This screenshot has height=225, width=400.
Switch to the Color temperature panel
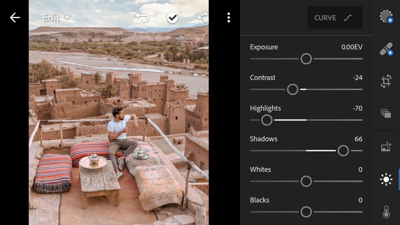(386, 212)
